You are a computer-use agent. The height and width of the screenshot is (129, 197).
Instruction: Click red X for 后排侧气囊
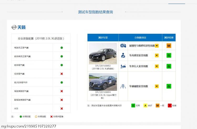point(61,74)
